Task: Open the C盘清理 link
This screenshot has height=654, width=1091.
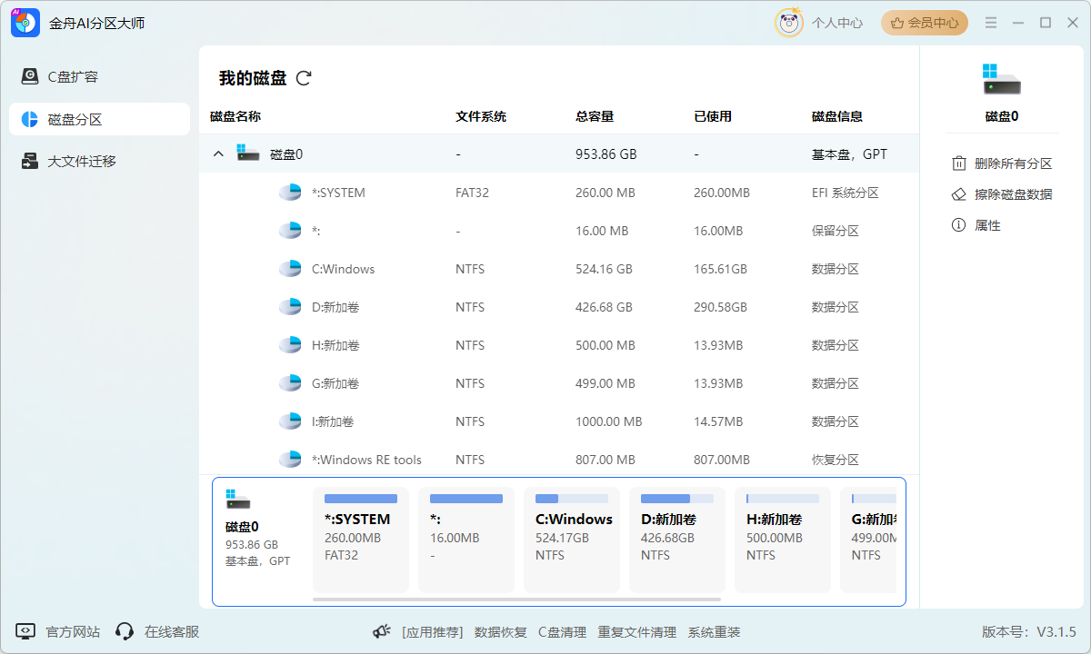Action: coord(562,632)
